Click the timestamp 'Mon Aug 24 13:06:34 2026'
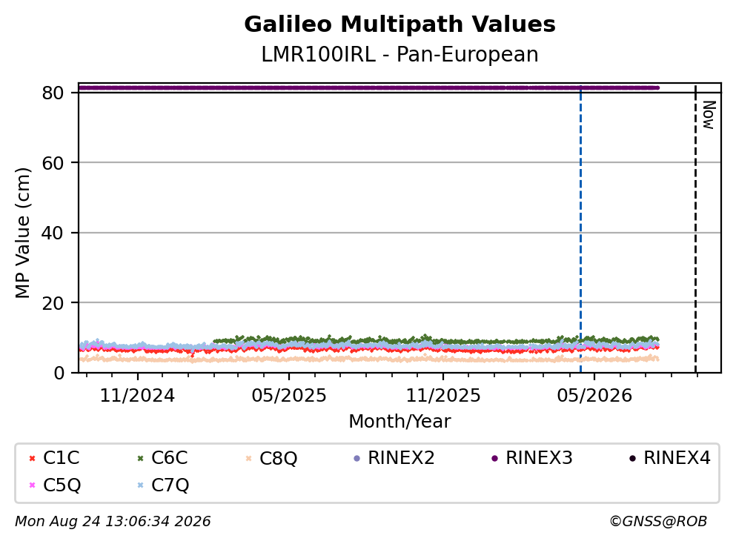The height and width of the screenshot is (544, 736). point(113,522)
